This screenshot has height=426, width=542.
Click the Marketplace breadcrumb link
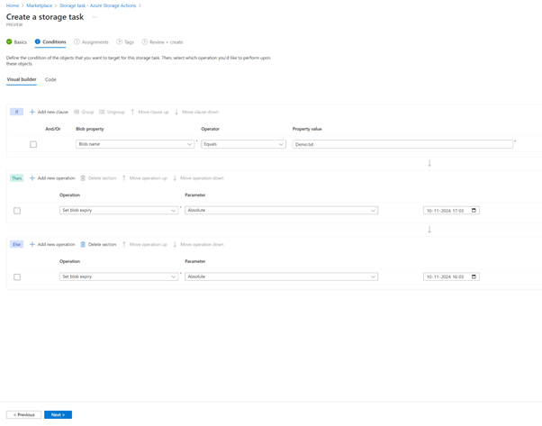point(40,5)
